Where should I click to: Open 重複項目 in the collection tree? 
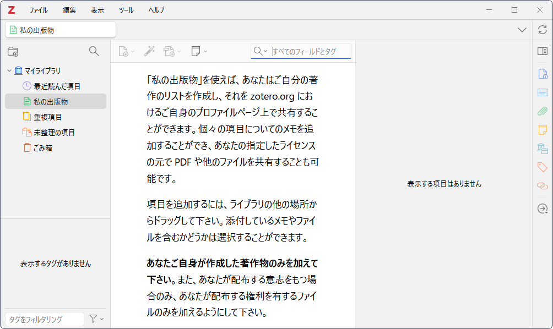click(56, 117)
